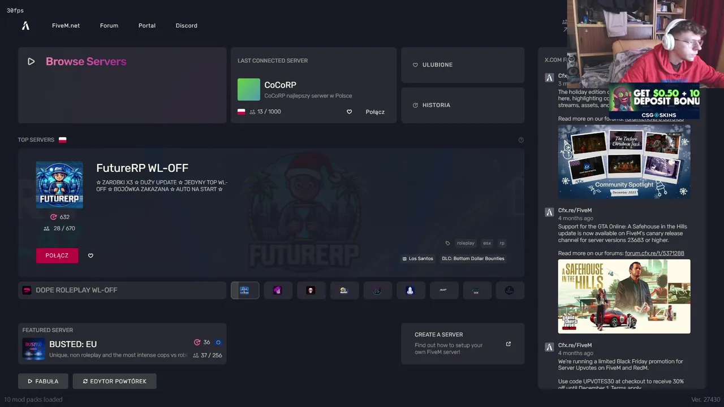Open Browse Servers
The height and width of the screenshot is (407, 724).
click(122, 85)
